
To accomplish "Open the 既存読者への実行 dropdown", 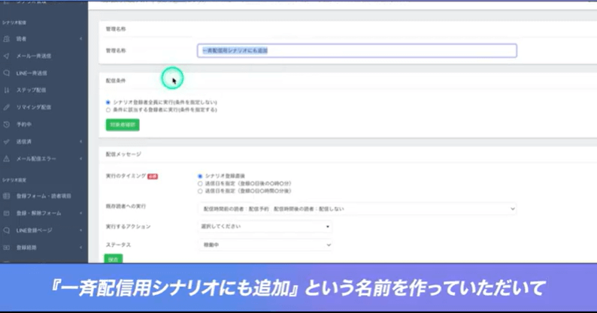I will pyautogui.click(x=357, y=209).
